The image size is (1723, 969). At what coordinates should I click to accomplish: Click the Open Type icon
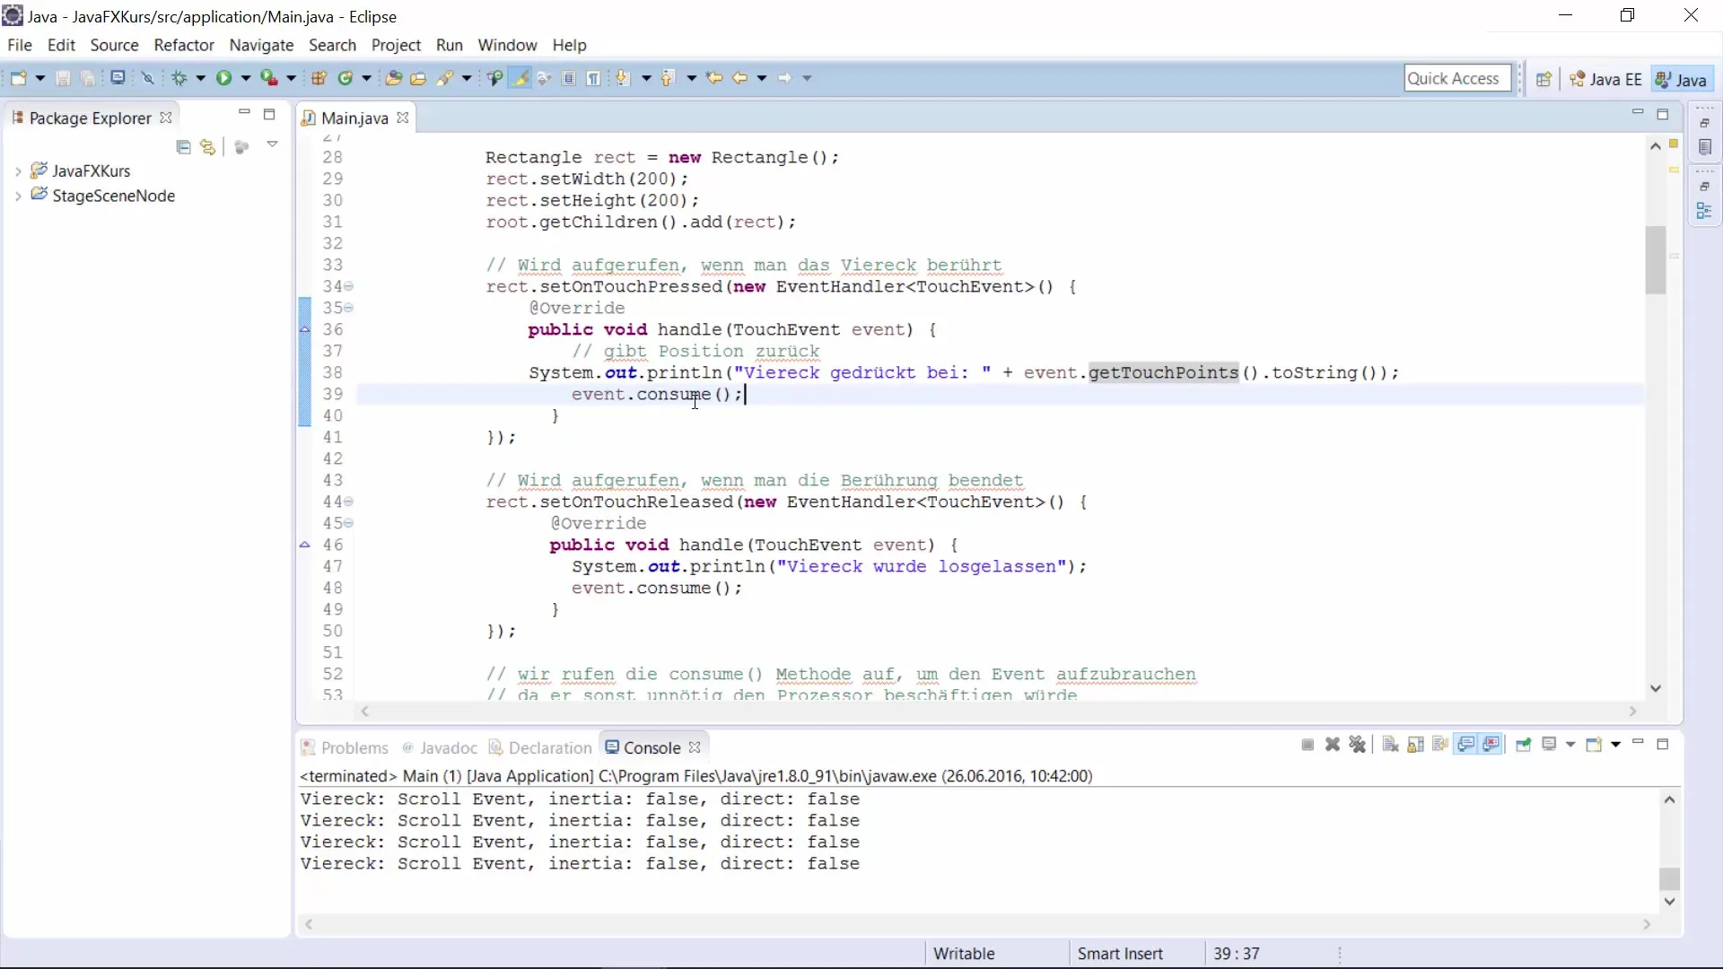click(393, 78)
